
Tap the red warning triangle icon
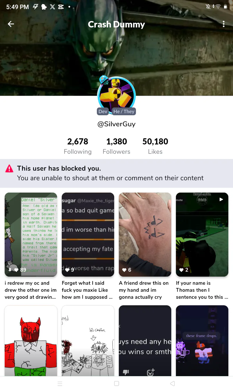click(x=10, y=168)
